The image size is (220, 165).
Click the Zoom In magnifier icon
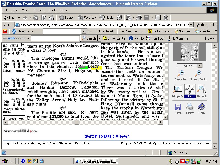click(x=181, y=74)
